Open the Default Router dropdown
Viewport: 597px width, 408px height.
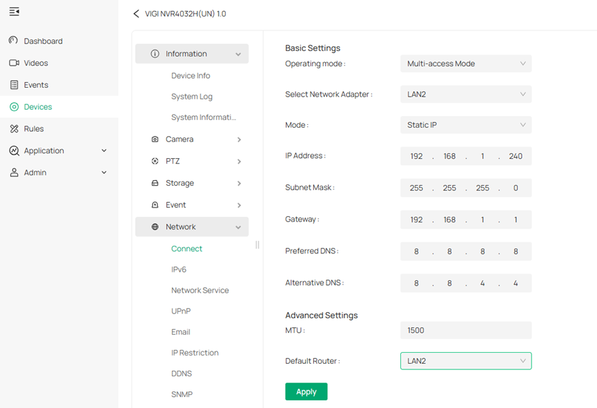[466, 360]
